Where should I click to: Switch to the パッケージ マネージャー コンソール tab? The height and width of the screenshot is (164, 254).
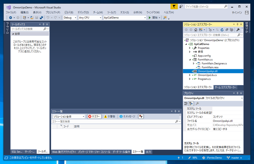tap(94, 152)
